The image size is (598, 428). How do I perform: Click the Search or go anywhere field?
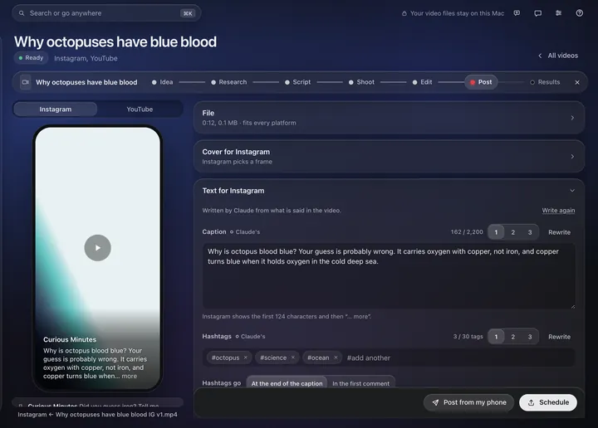106,13
